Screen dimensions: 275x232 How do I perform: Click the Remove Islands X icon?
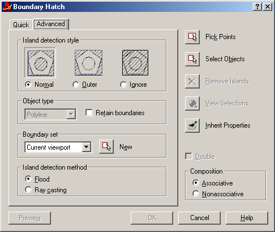pyautogui.click(x=192, y=81)
